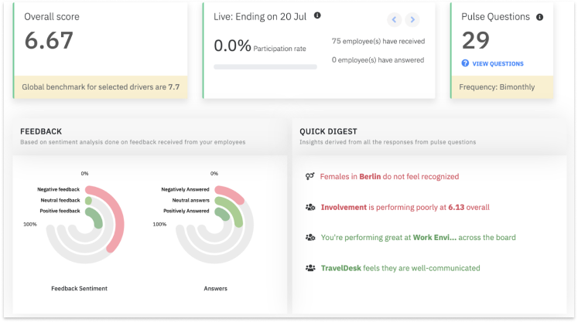The width and height of the screenshot is (578, 322).
Task: Click the participation rate progress bar
Action: coord(265,66)
